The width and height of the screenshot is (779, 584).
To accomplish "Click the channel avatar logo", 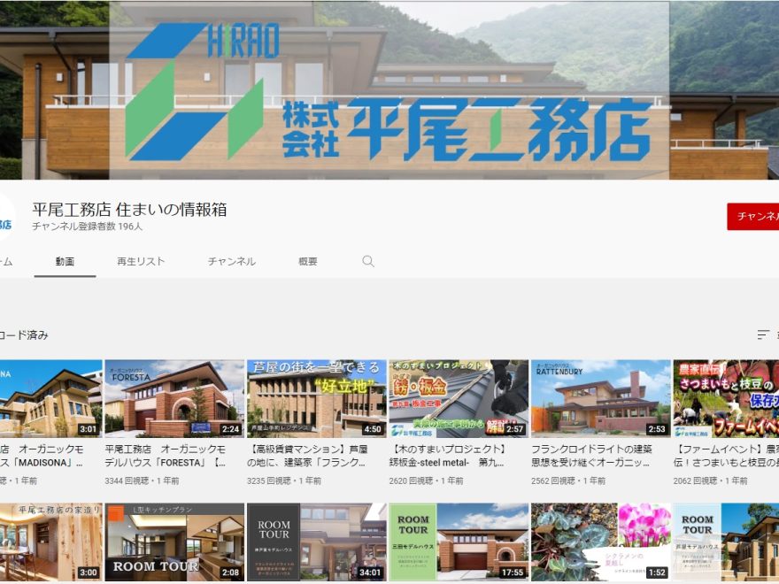I will click(6, 218).
